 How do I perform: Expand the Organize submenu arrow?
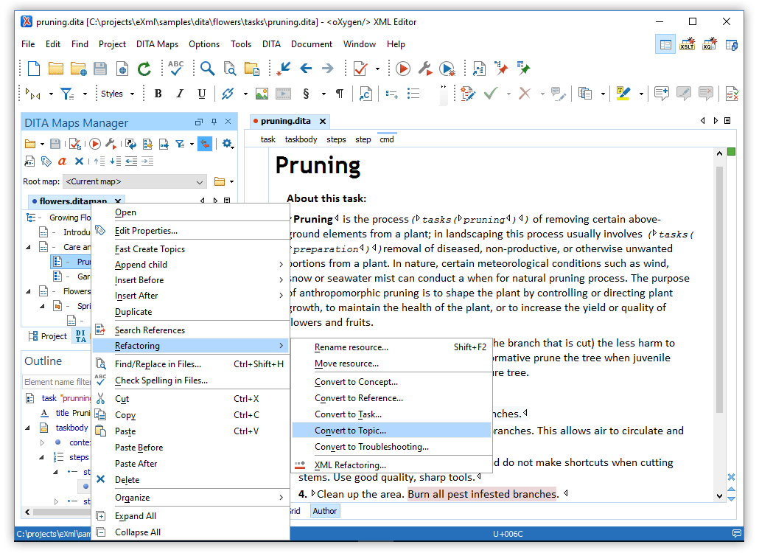(x=281, y=498)
